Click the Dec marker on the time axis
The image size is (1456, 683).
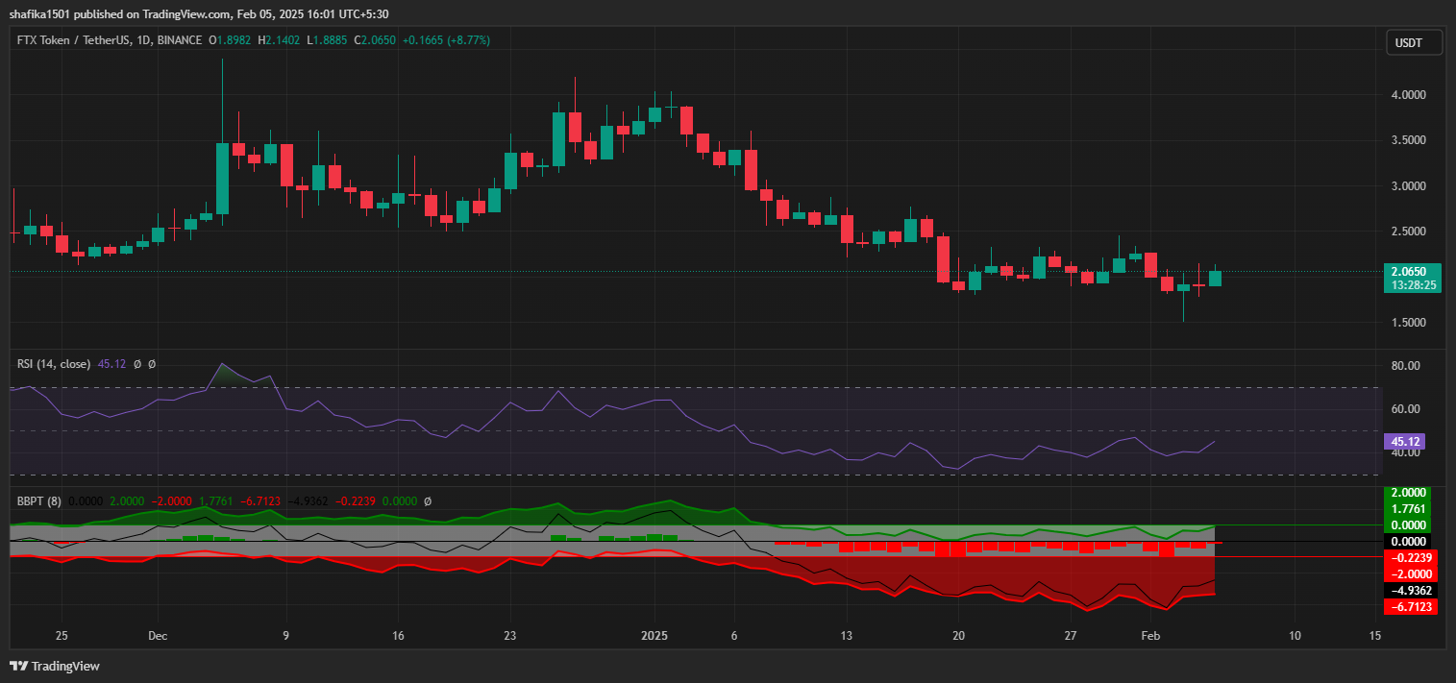point(159,636)
